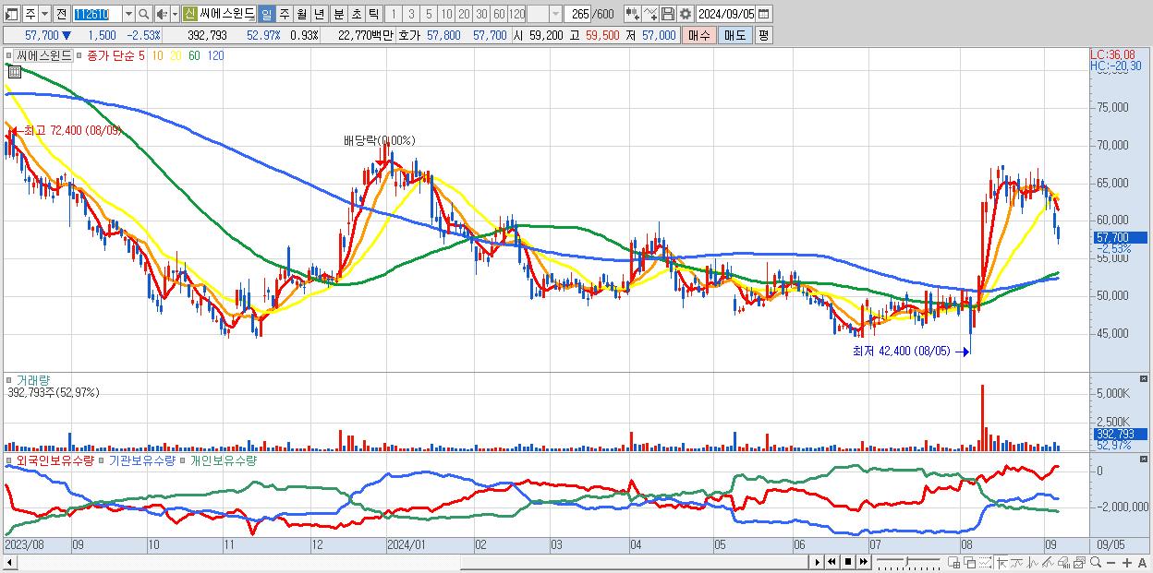Click the crosshair cursor tool icon
The height and width of the screenshot is (573, 1153).
click(x=1001, y=563)
